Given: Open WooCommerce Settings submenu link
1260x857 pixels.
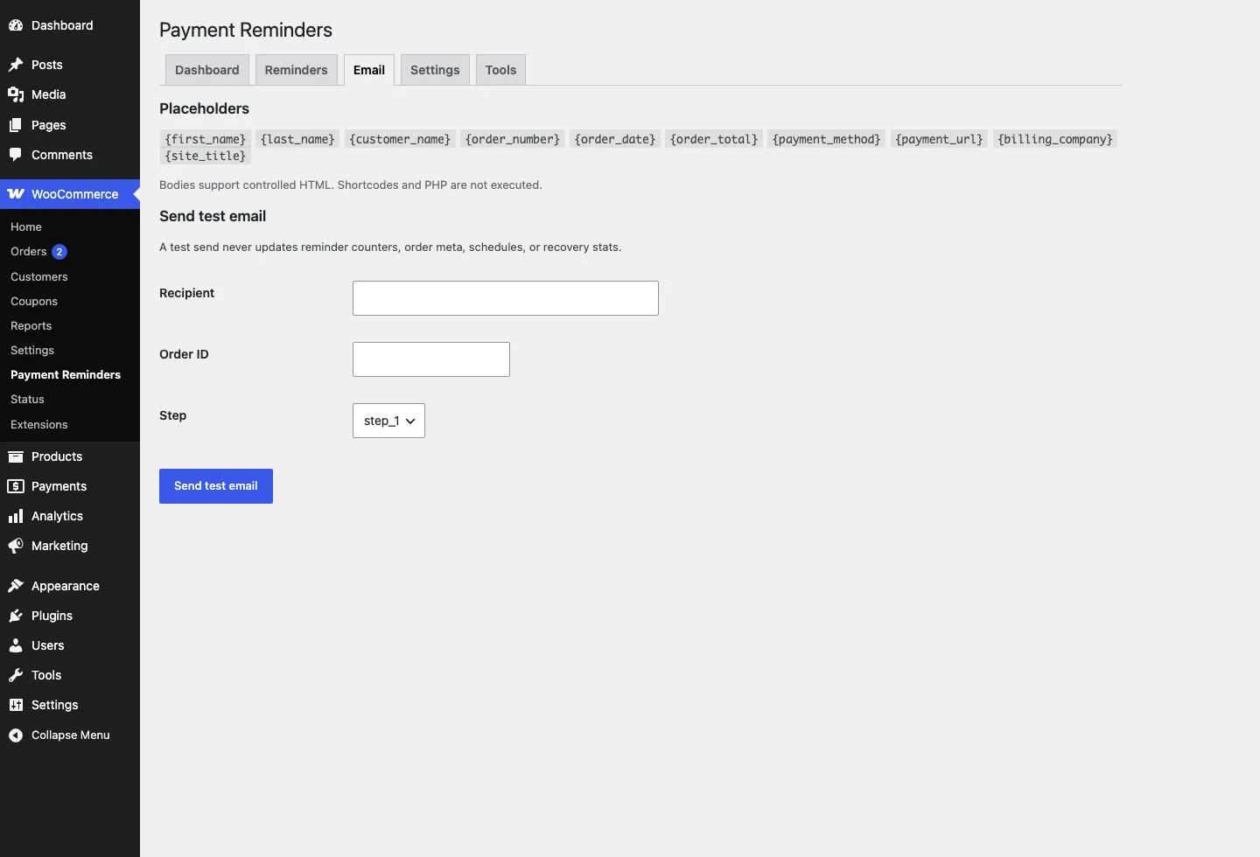Looking at the screenshot, I should (32, 350).
